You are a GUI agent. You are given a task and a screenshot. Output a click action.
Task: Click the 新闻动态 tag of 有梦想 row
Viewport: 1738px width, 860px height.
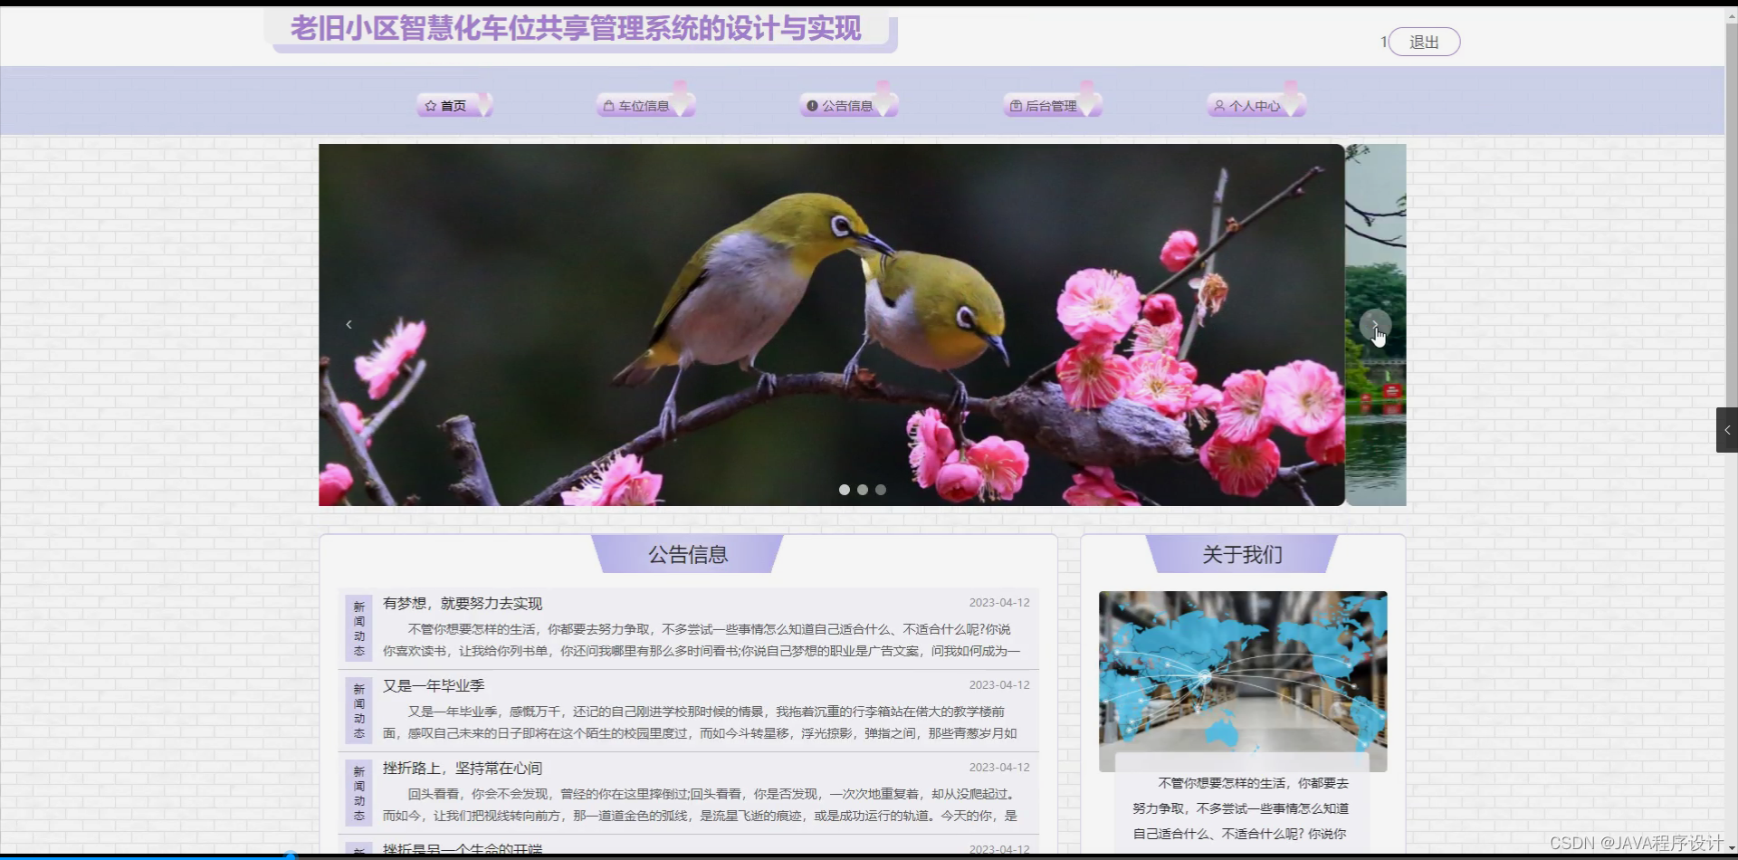pos(359,628)
